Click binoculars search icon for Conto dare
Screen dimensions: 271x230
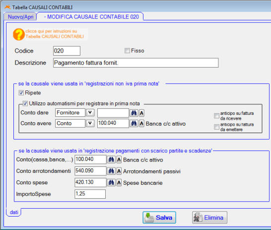pyautogui.click(x=134, y=113)
